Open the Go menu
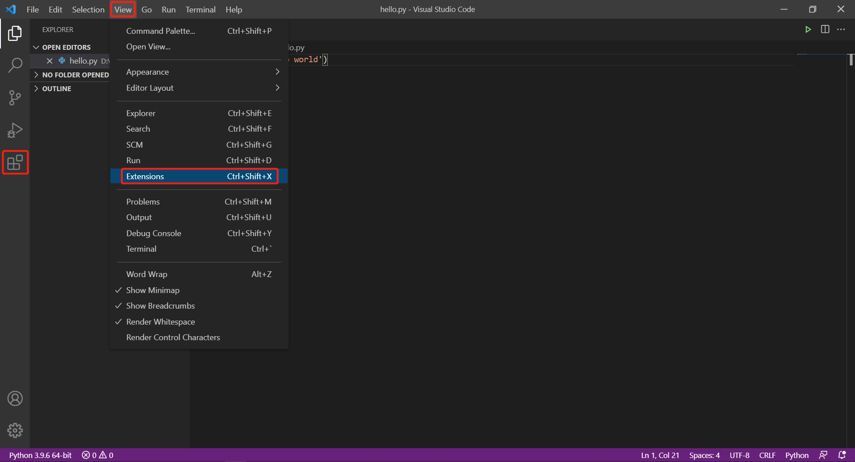The height and width of the screenshot is (462, 855). pos(147,9)
